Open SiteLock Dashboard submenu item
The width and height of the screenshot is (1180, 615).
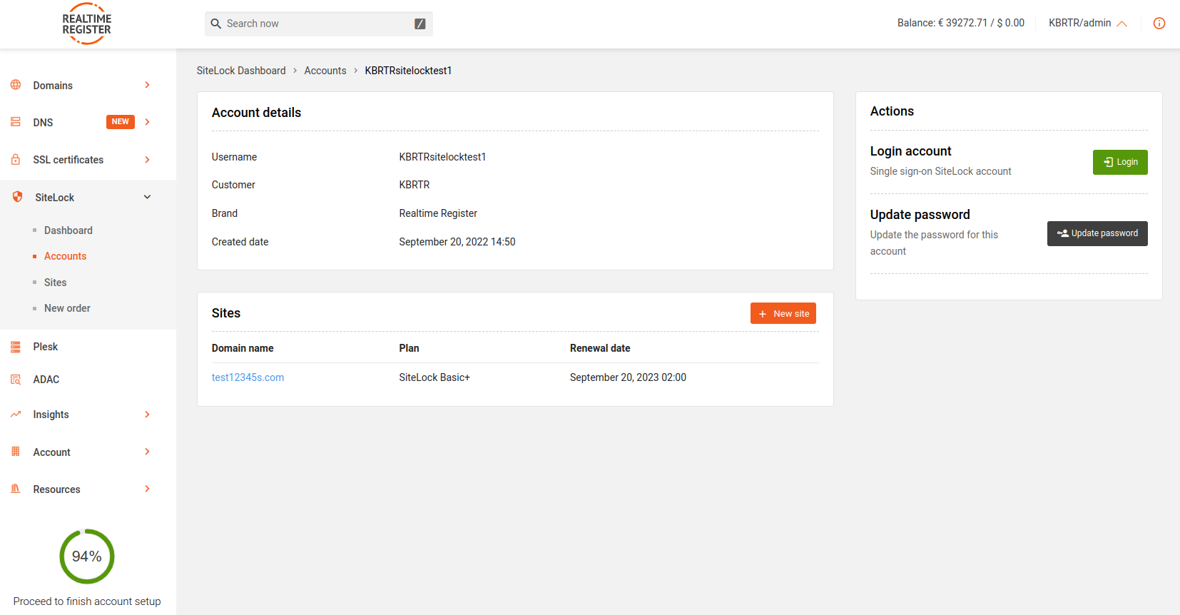68,230
